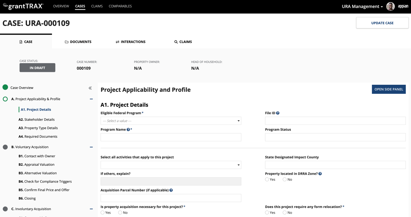
Task: Open URA Management dropdown menu
Action: click(362, 6)
